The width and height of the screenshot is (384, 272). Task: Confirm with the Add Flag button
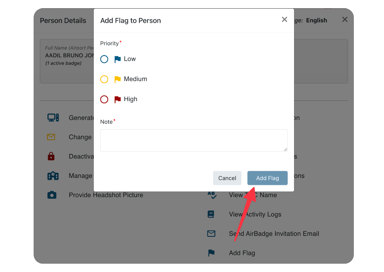point(267,178)
